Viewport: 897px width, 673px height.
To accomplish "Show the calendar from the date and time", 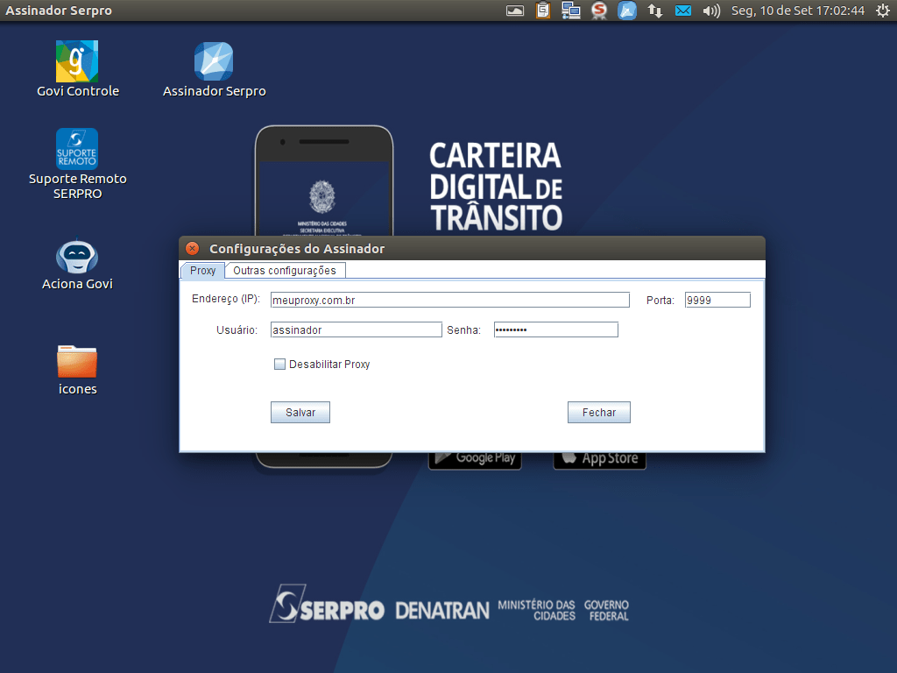I will 798,11.
